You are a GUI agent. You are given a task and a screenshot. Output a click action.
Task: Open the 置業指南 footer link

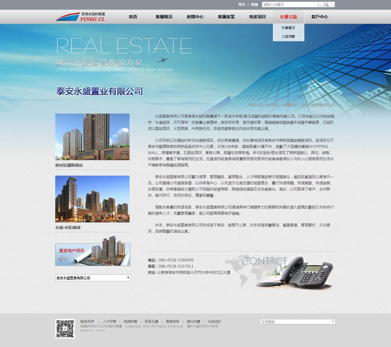(x=172, y=321)
